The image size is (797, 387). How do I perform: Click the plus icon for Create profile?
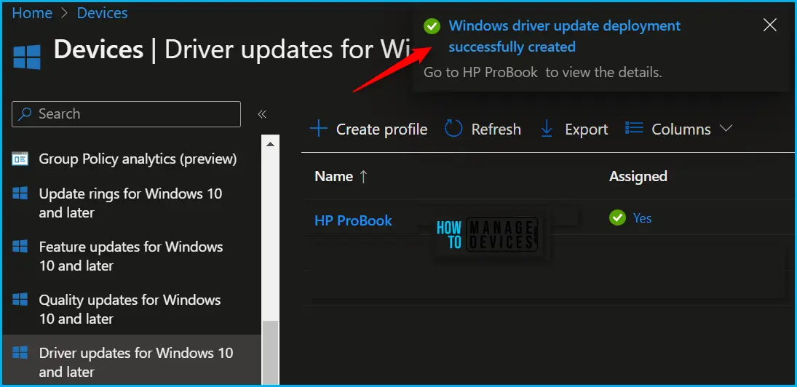[319, 129]
